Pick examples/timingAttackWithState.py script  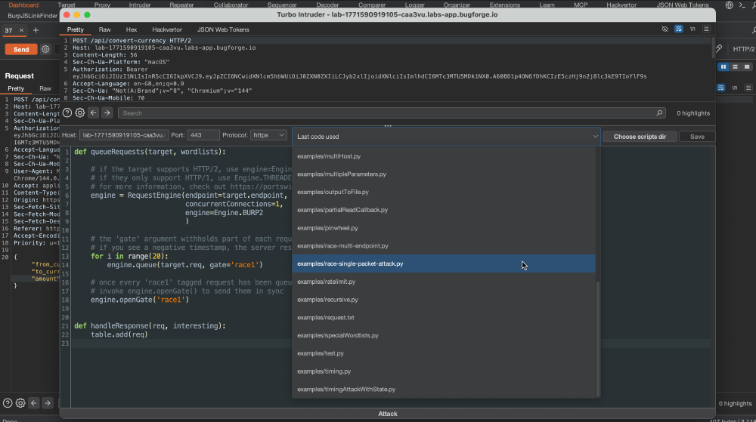tap(444, 390)
